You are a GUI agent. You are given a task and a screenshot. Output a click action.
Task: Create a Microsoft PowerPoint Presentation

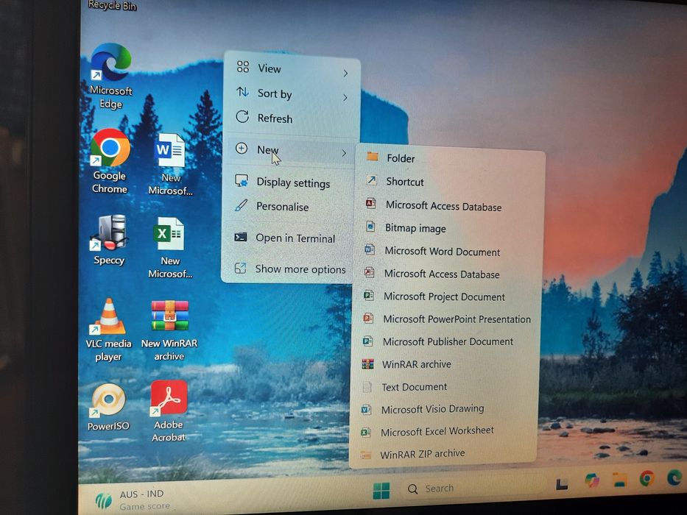448,319
